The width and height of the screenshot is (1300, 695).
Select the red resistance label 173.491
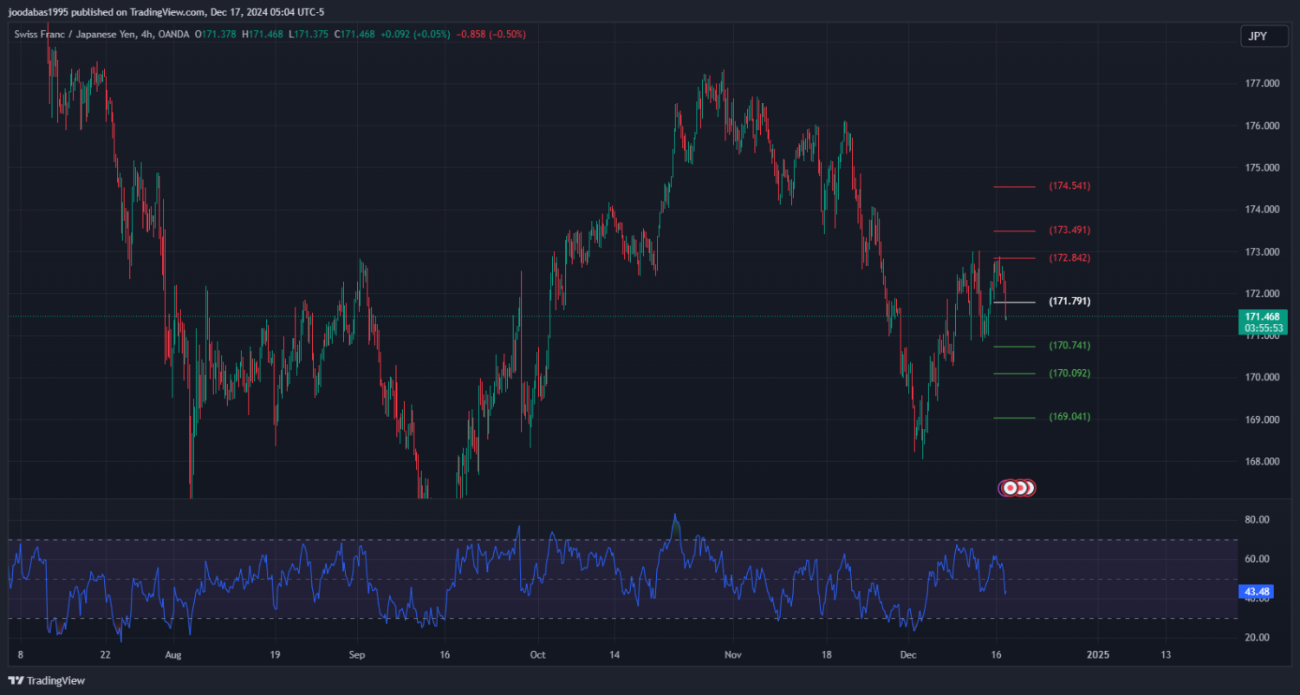(x=1069, y=231)
